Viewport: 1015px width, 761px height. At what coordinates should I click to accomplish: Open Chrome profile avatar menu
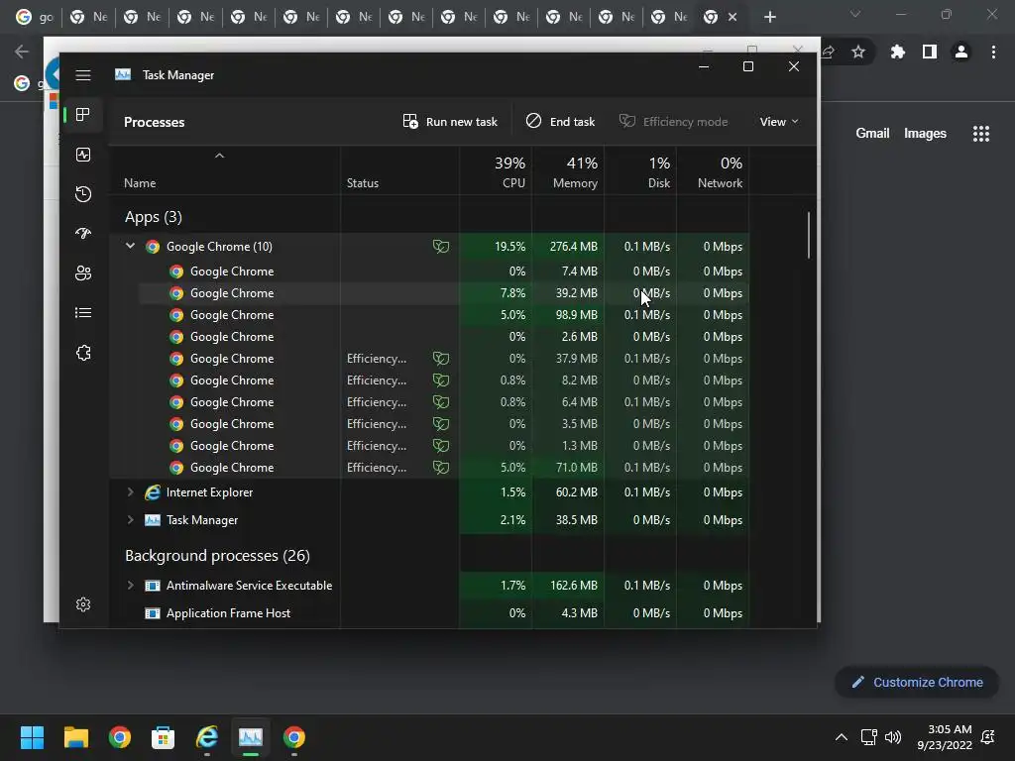[x=961, y=52]
